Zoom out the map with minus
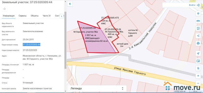The width and height of the screenshot is (203, 93). pyautogui.click(x=198, y=83)
